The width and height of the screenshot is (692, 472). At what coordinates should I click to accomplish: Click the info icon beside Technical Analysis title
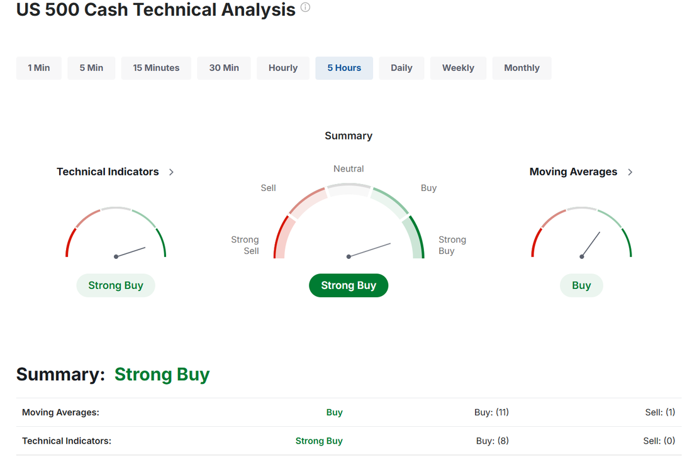[x=305, y=8]
